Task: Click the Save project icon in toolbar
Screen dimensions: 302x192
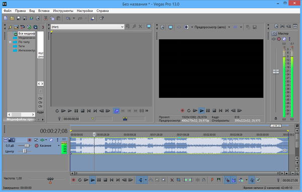Action: click(x=19, y=18)
